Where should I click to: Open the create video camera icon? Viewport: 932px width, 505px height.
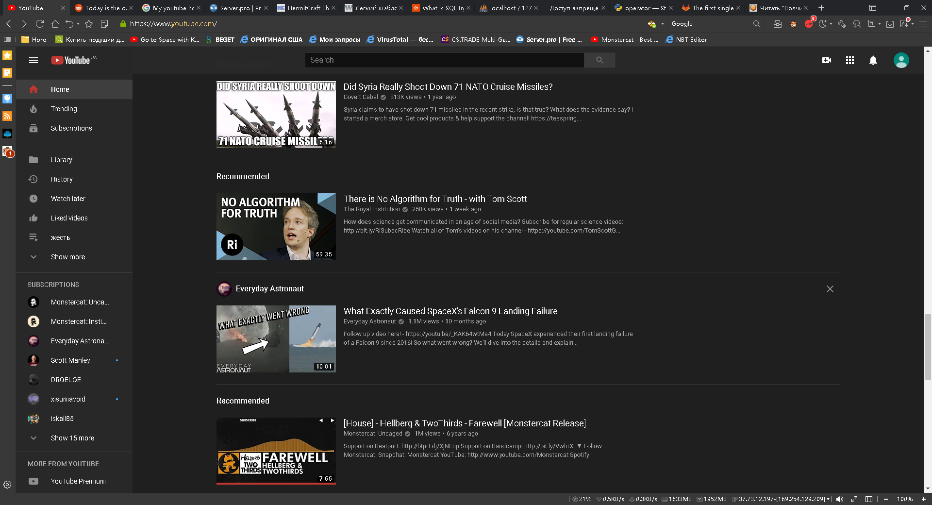coord(827,60)
